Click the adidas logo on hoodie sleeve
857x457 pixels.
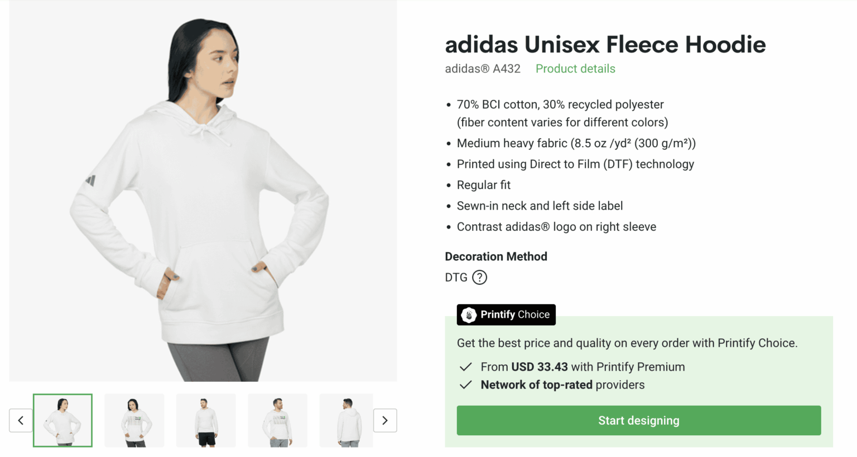(91, 180)
